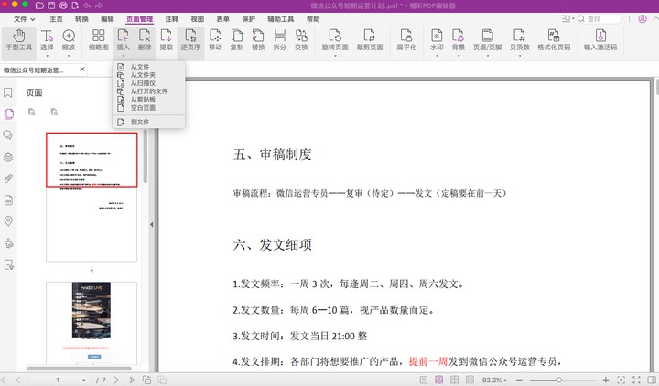Expand the 水印 dropdown arrow

(x=437, y=56)
